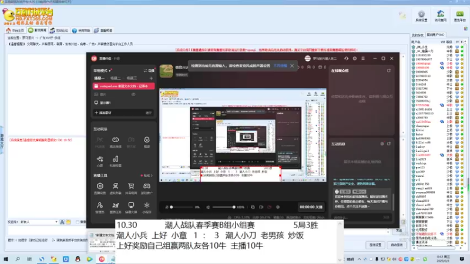Adjust the speaker volume slider
This screenshot has height=264, width=470.
[223, 207]
